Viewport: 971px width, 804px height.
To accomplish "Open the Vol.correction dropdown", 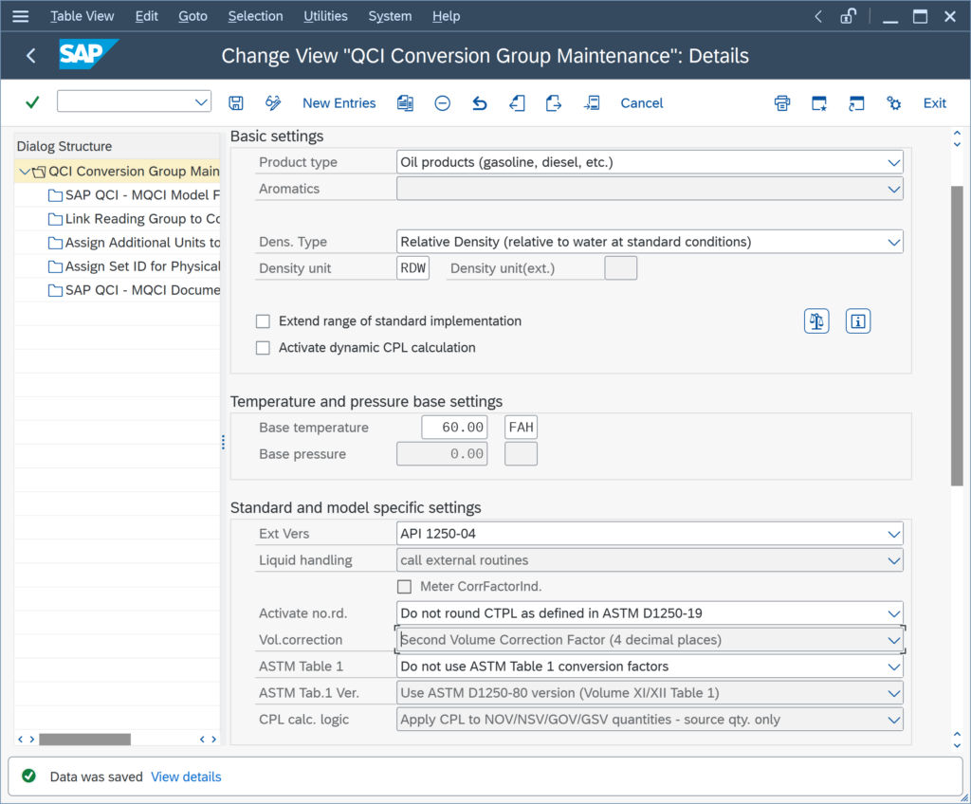I will [x=893, y=640].
